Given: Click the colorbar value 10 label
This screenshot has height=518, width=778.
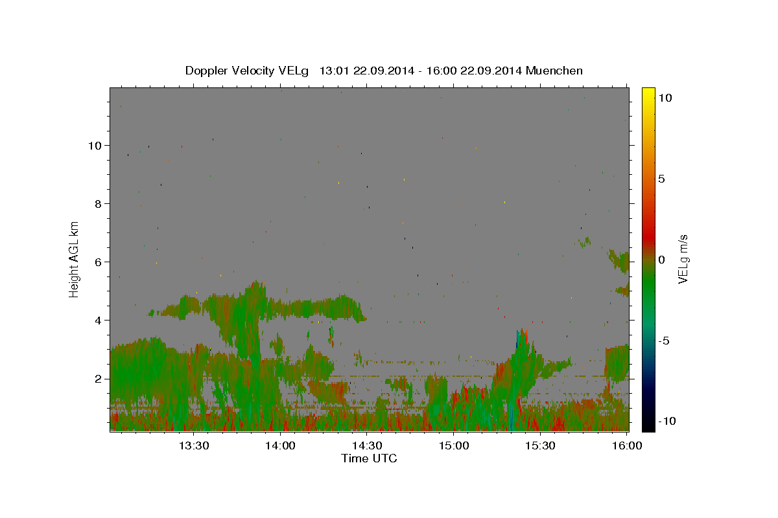Looking at the screenshot, I should point(665,97).
